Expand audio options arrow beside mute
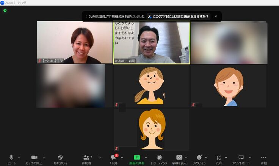Viewport: 279px width, 166px height. (19, 157)
